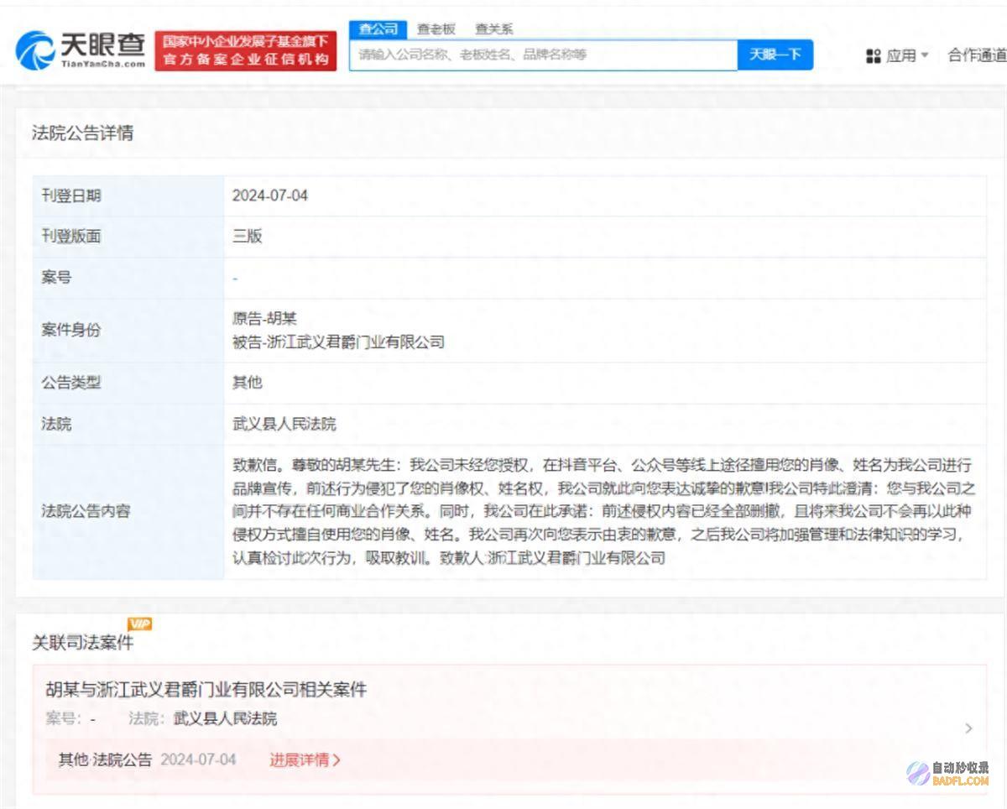
Task: Click the 关联司法案件 section heading
Action: 83,643
